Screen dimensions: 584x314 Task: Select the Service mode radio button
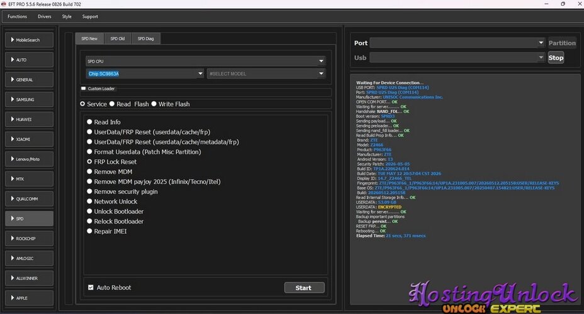[x=82, y=104]
